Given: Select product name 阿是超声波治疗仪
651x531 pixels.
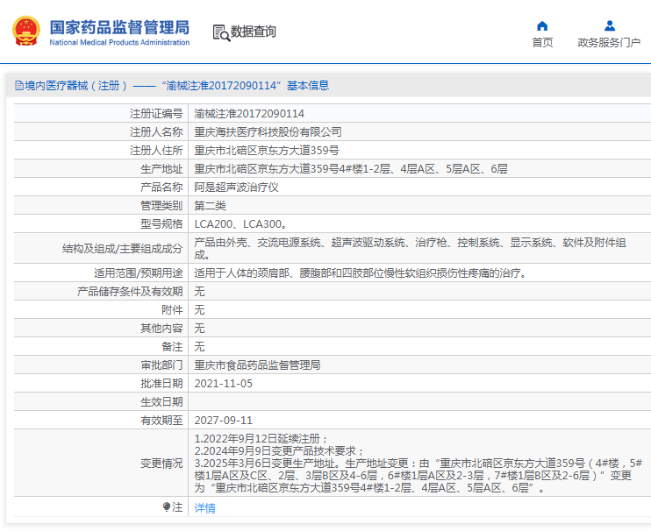Looking at the screenshot, I should point(236,188).
